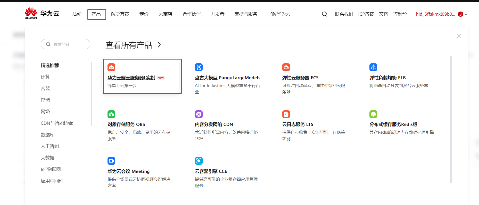Click the 弹性云服务器 ECS icon
This screenshot has width=479, height=205.
pos(286,67)
